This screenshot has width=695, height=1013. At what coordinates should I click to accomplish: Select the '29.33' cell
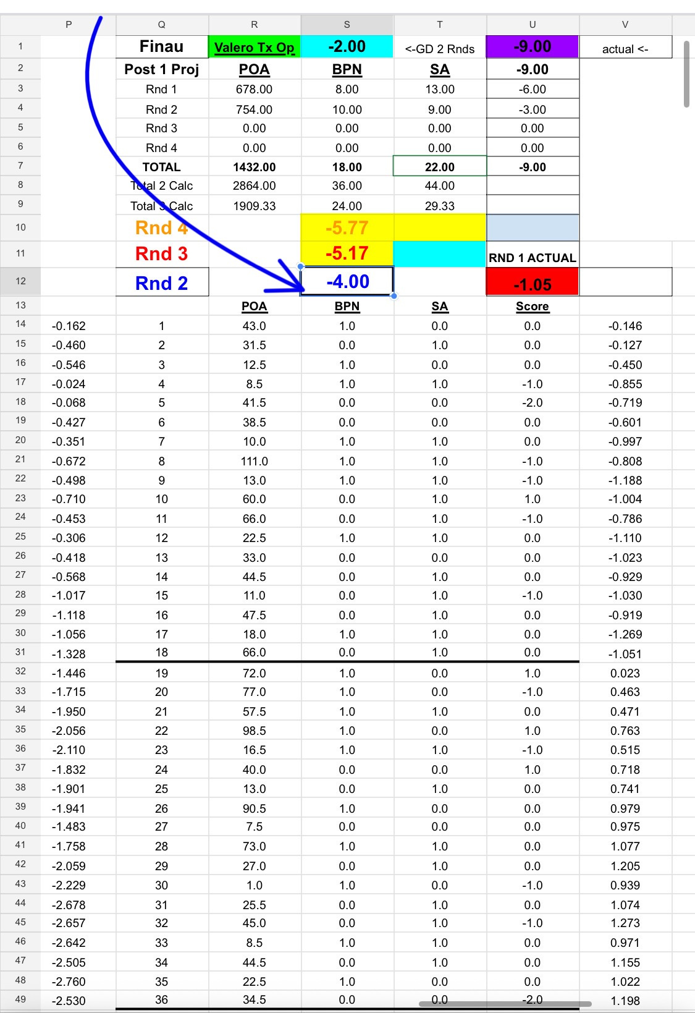440,206
